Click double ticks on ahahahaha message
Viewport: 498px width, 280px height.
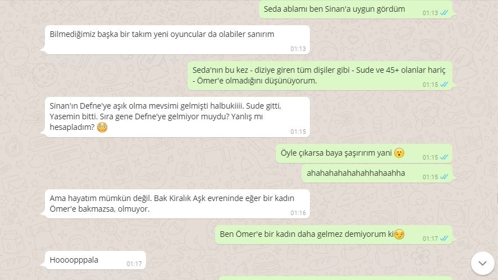point(444,177)
